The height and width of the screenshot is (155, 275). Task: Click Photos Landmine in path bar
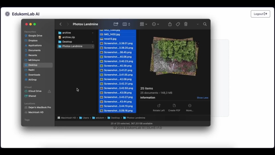(134, 118)
